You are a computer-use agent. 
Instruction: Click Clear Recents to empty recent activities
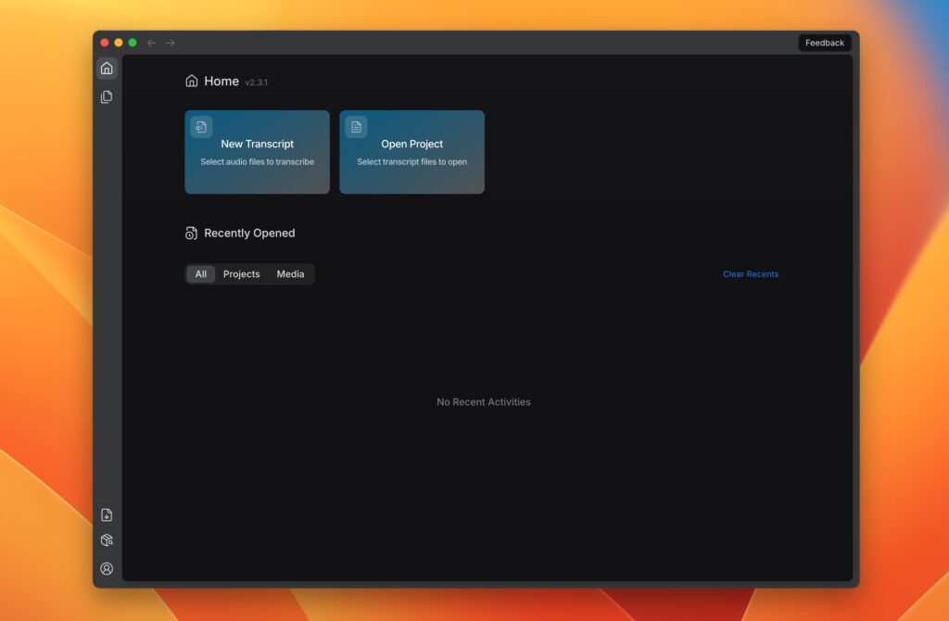(751, 273)
